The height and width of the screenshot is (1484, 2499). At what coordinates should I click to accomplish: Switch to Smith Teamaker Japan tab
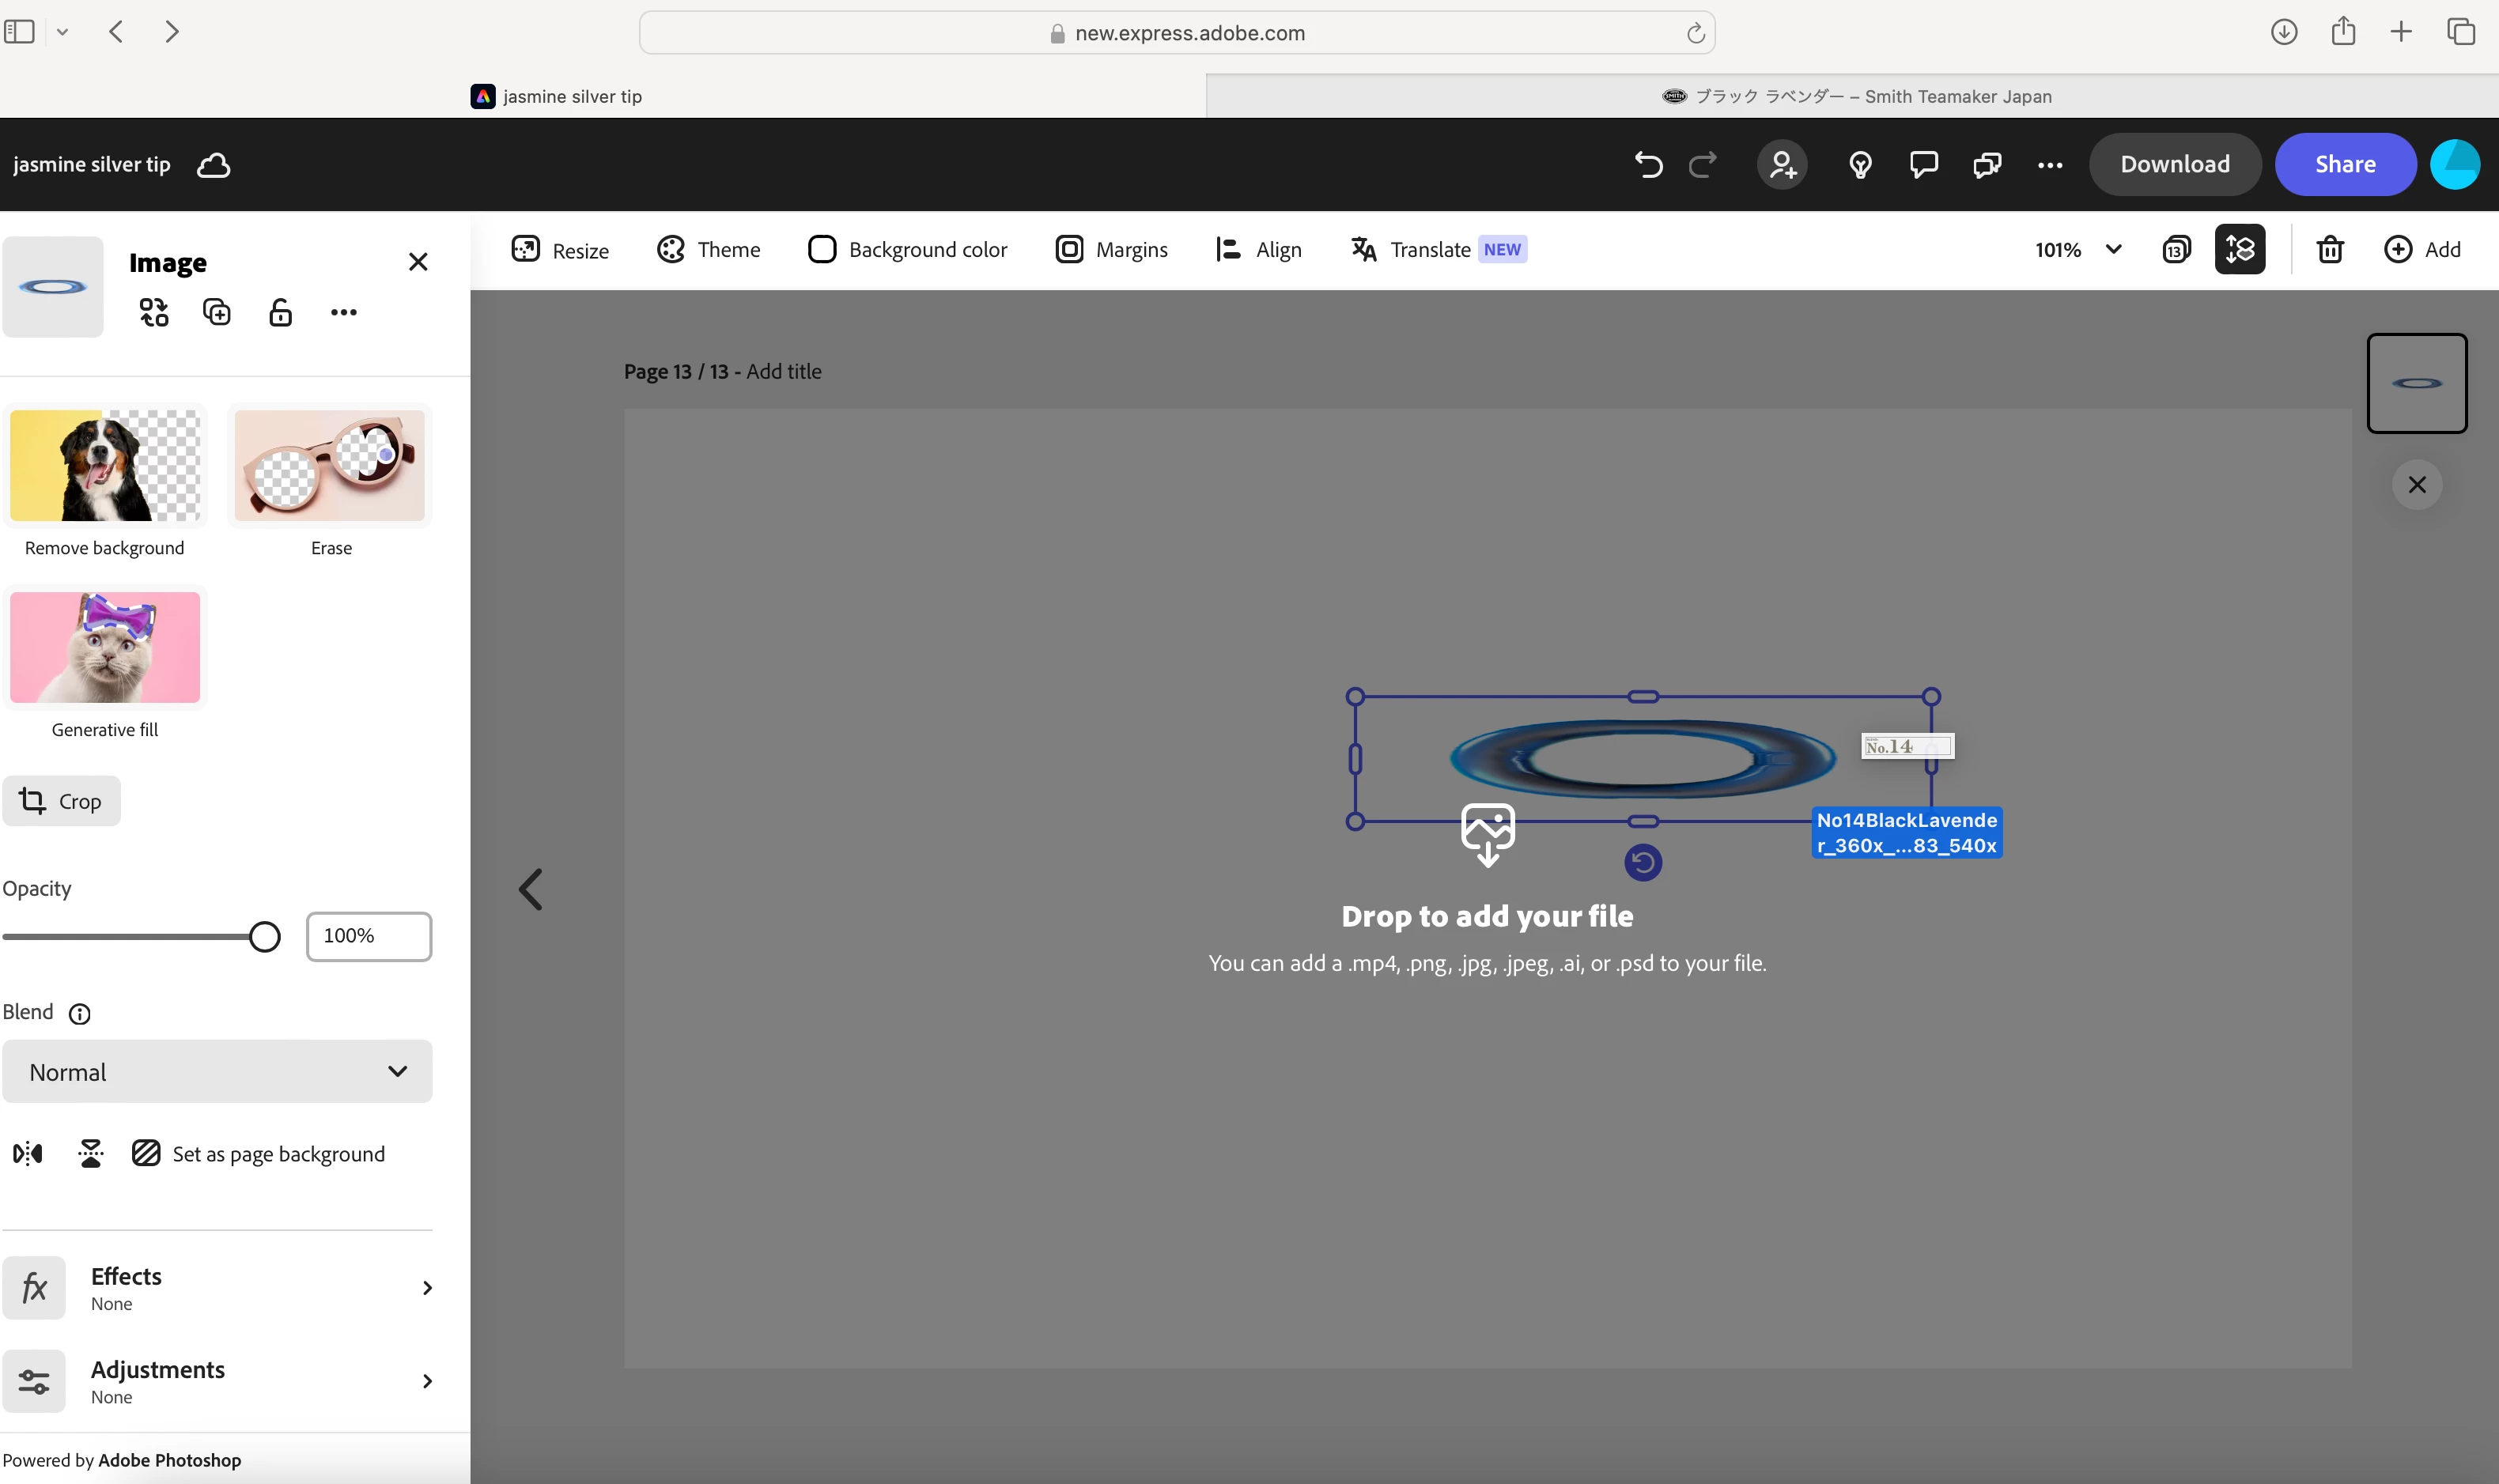1855,96
